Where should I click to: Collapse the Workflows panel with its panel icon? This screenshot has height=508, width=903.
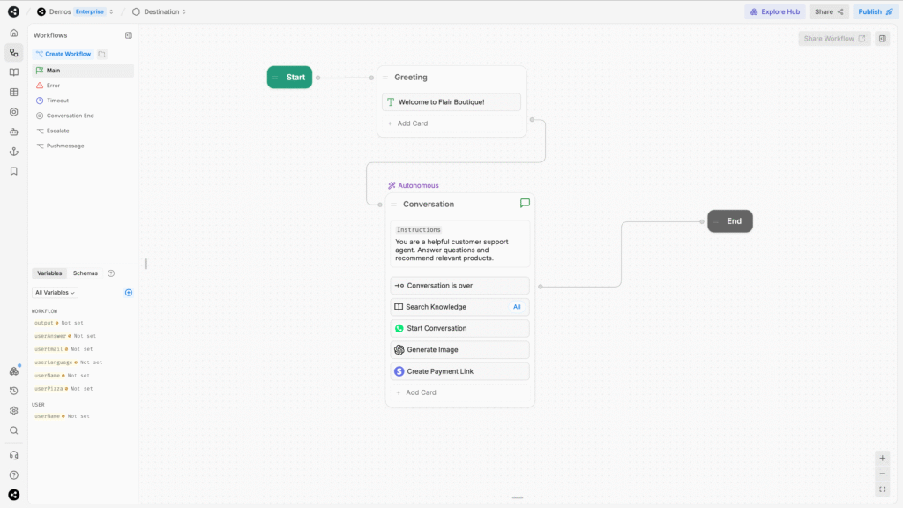[x=129, y=35]
